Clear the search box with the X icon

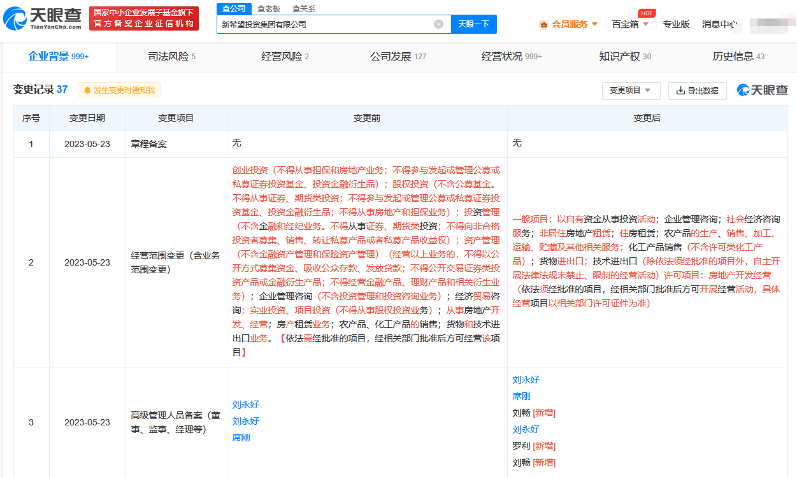point(438,24)
